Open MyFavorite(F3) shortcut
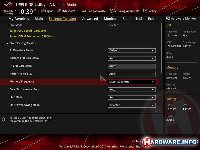200x150 pixels. coord(68,11)
